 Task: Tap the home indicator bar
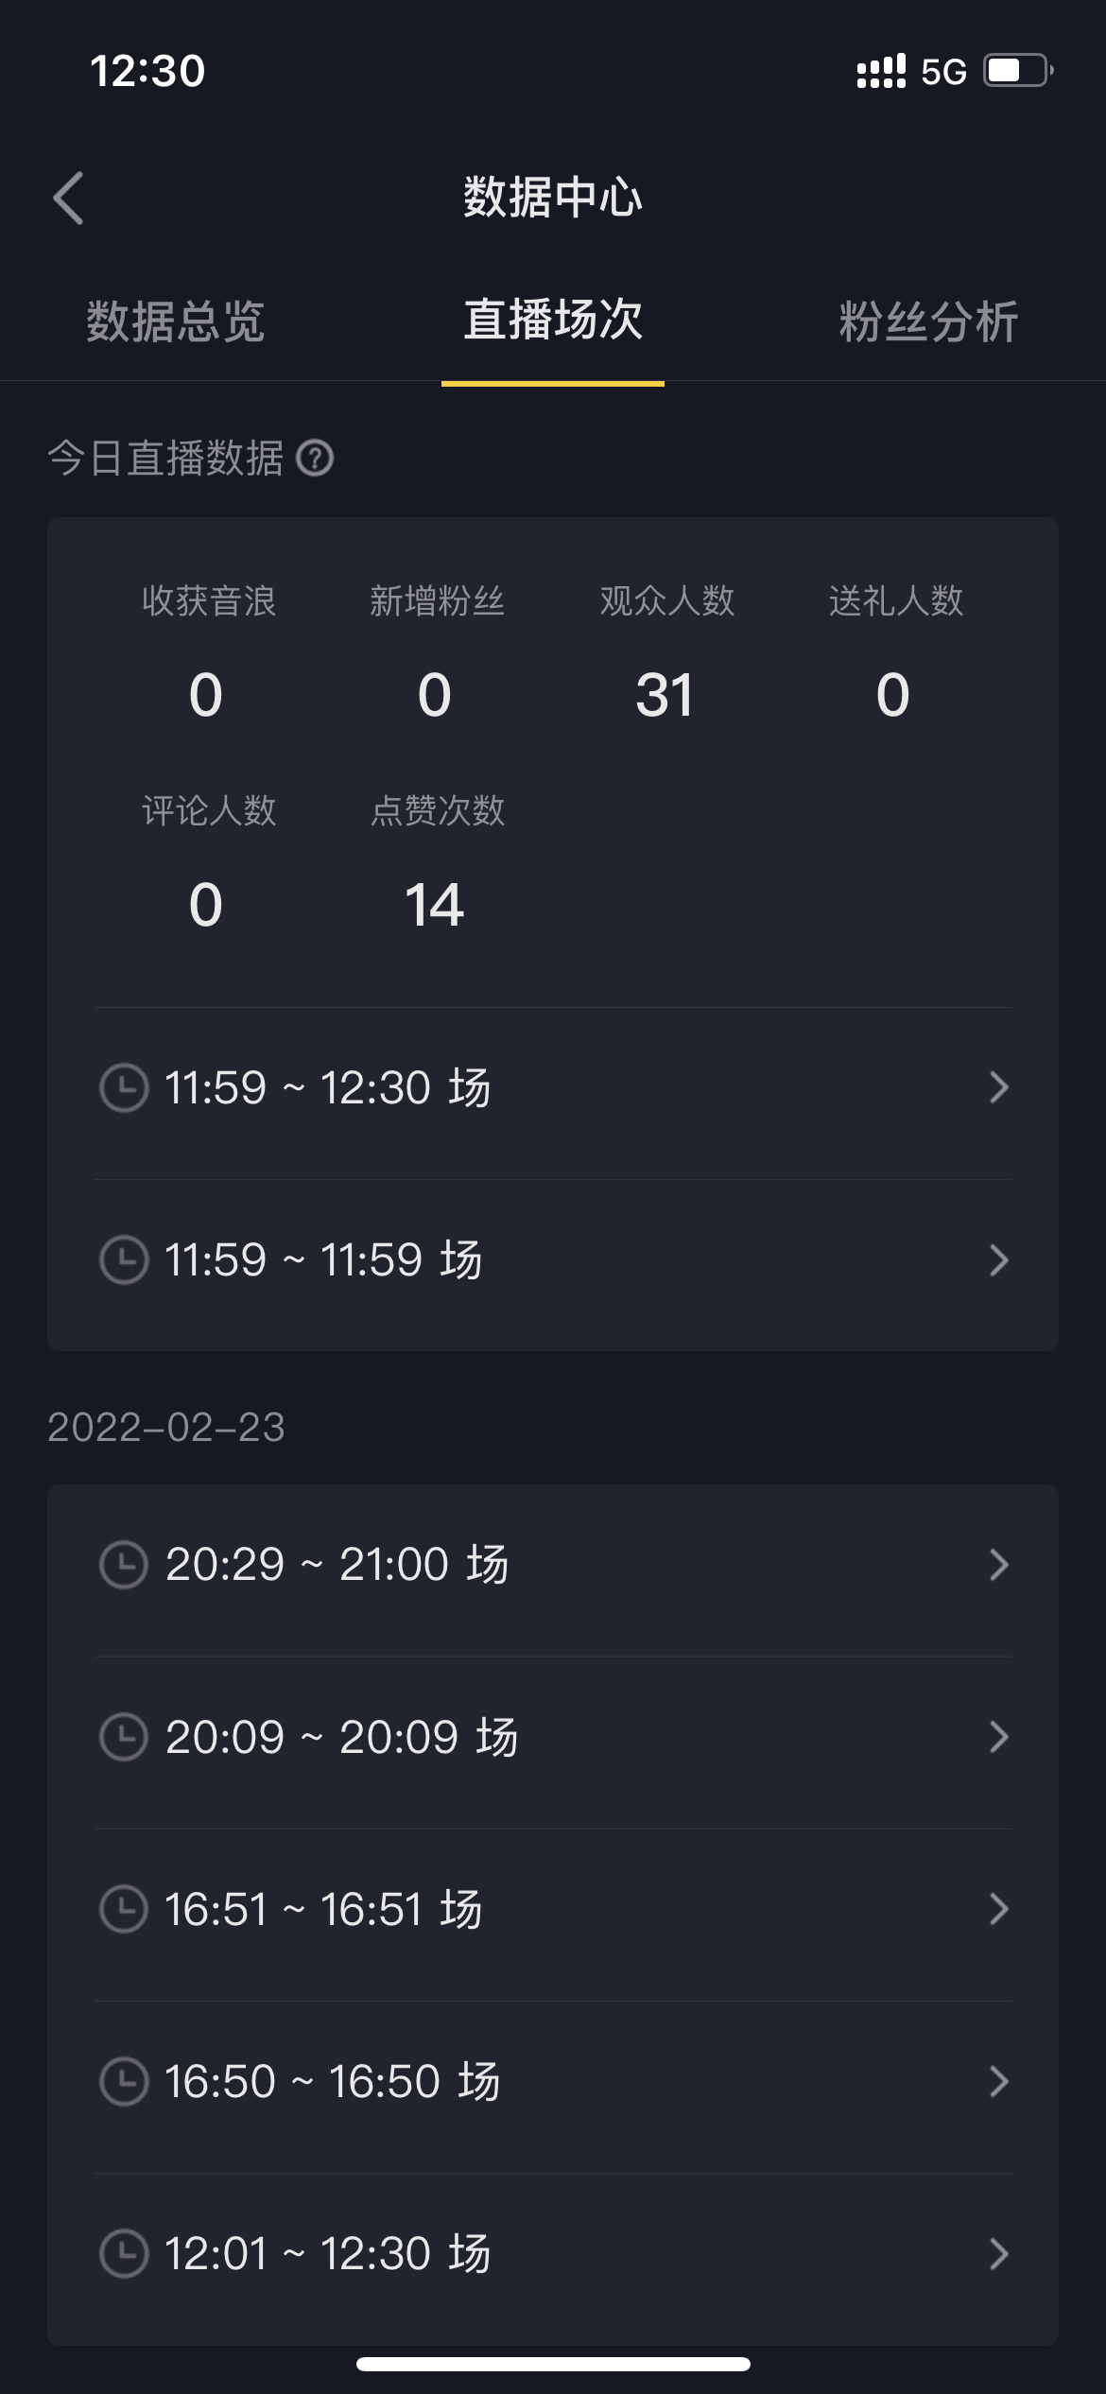[x=553, y=2364]
